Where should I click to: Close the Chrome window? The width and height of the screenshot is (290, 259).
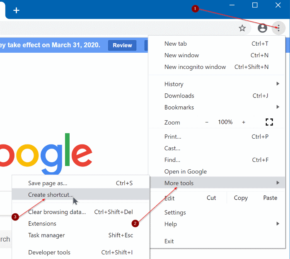point(278,5)
